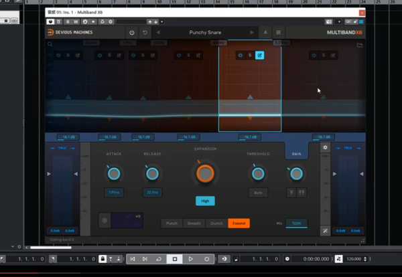Open spectrum analyzer graph icon top right
Viewport: 402px width, 277px height.
pos(360,45)
